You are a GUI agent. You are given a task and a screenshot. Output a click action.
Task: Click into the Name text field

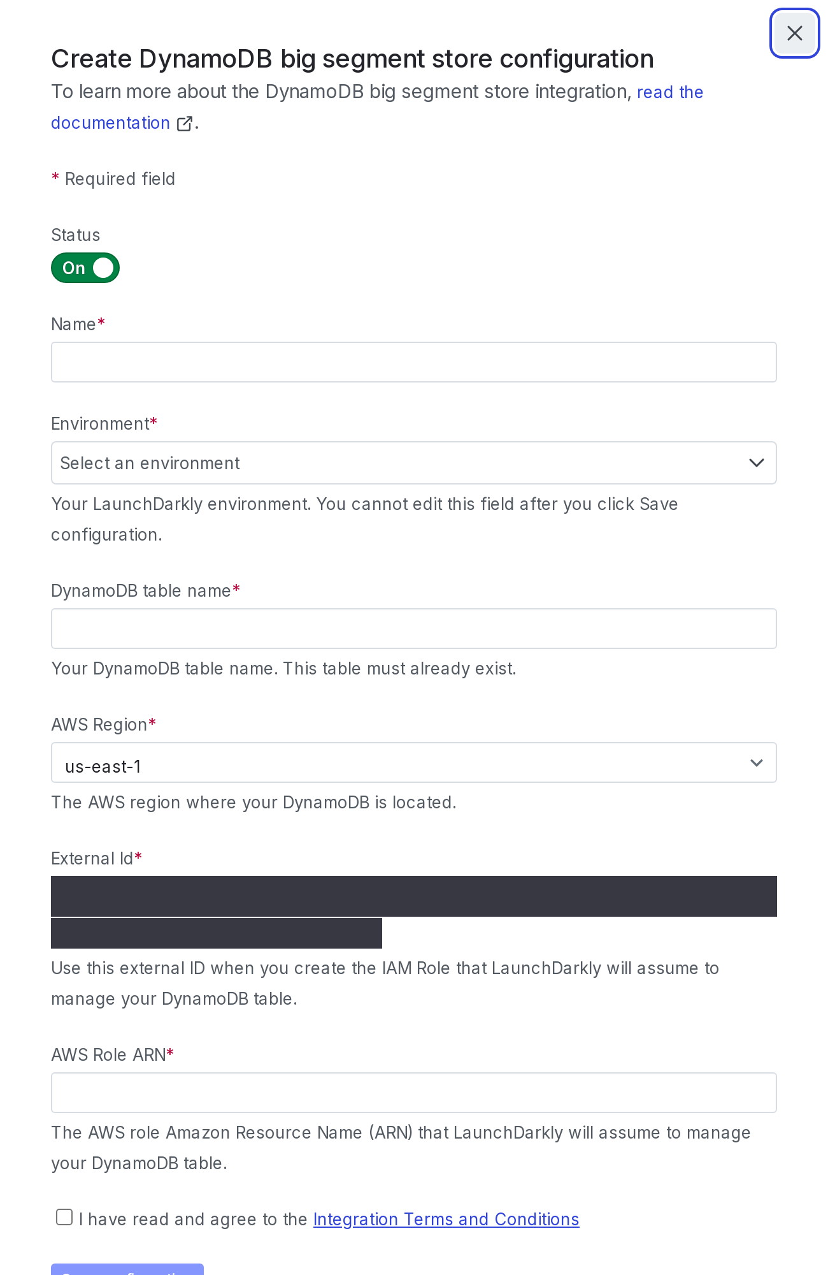(414, 362)
